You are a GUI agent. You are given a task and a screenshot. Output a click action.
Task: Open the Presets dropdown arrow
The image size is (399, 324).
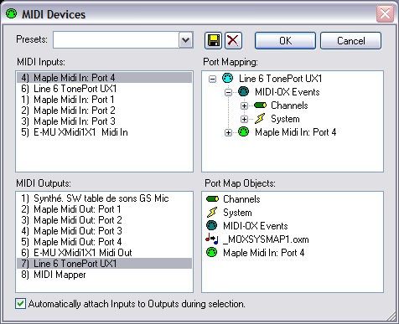(186, 40)
